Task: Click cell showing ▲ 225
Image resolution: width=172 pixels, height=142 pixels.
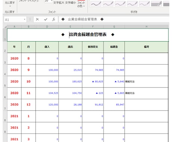Action: tap(93, 93)
